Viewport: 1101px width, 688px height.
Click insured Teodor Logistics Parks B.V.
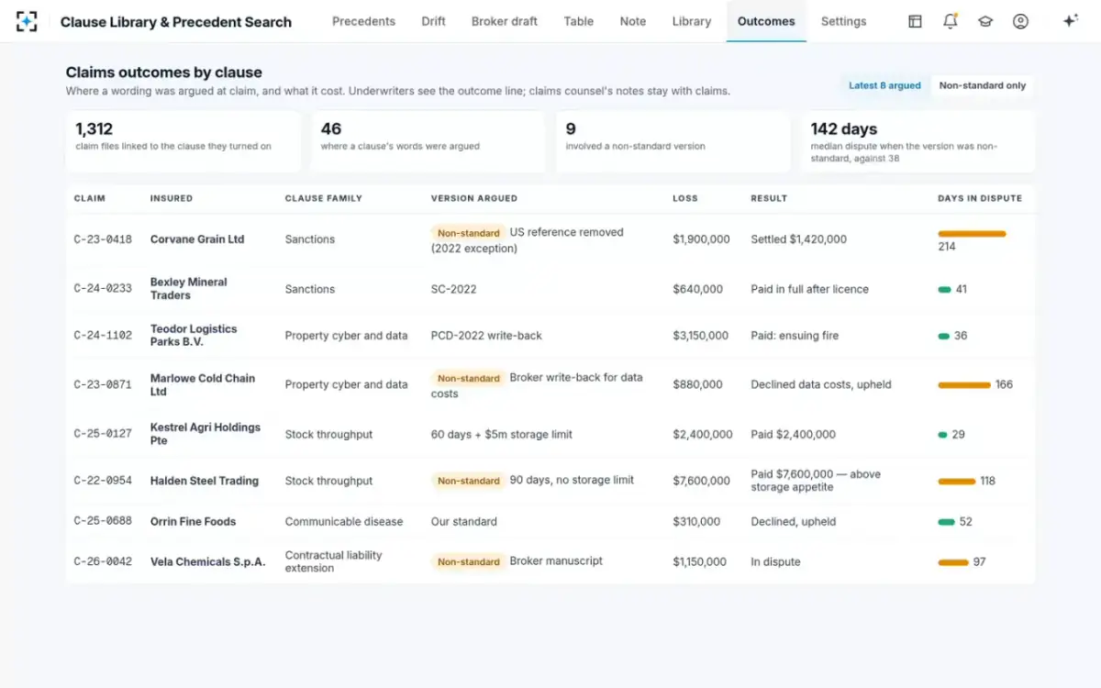coord(194,336)
